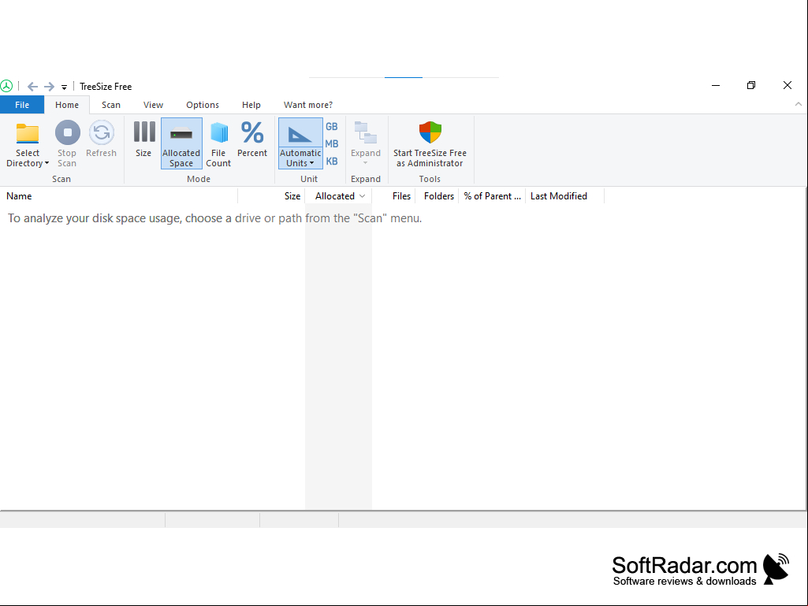Go forward with the right arrow
This screenshot has width=808, height=606.
tap(49, 87)
